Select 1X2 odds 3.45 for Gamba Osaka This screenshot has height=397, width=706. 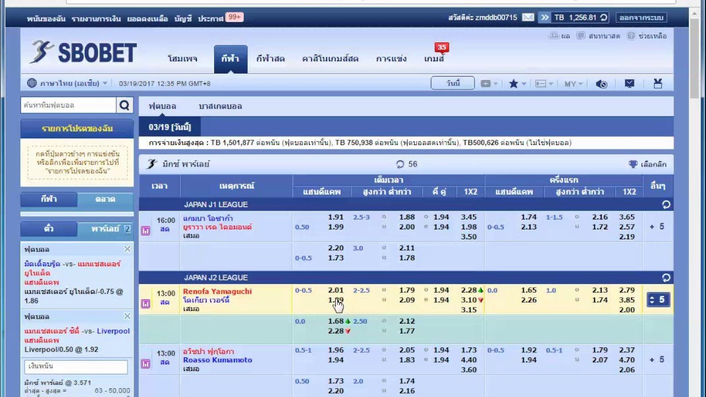point(468,217)
